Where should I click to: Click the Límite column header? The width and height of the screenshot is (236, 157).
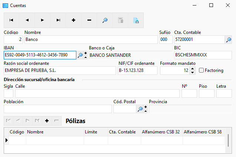click(96, 132)
